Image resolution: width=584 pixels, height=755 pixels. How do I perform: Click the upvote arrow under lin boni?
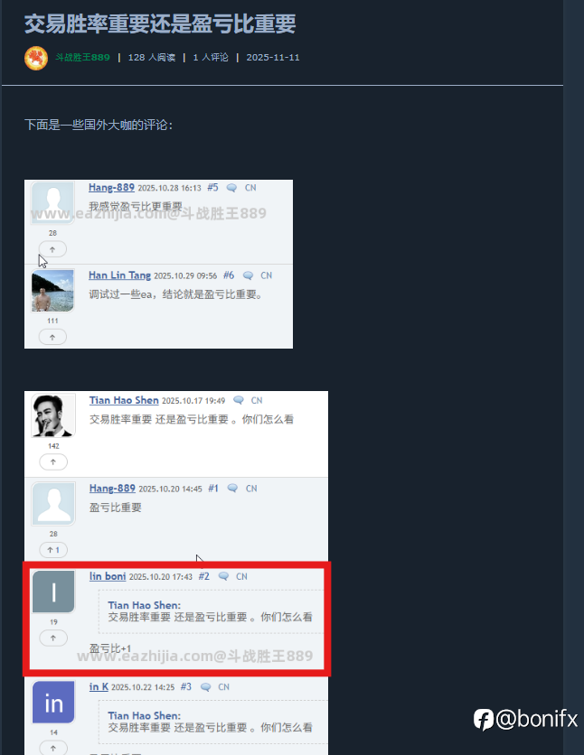(53, 638)
